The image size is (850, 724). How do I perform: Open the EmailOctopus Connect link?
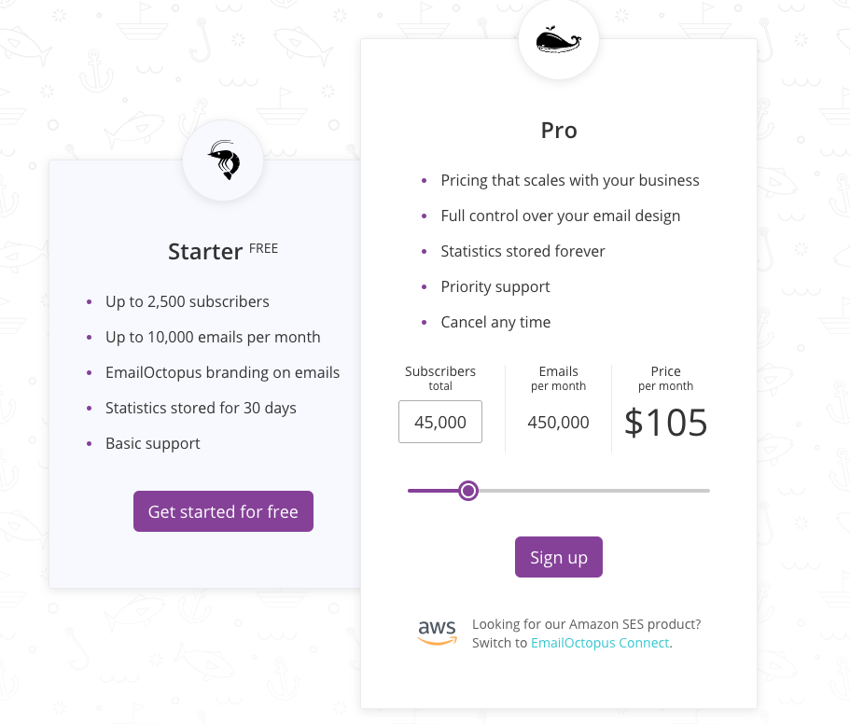click(x=599, y=643)
